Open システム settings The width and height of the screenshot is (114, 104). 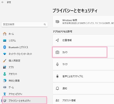pos(25,41)
